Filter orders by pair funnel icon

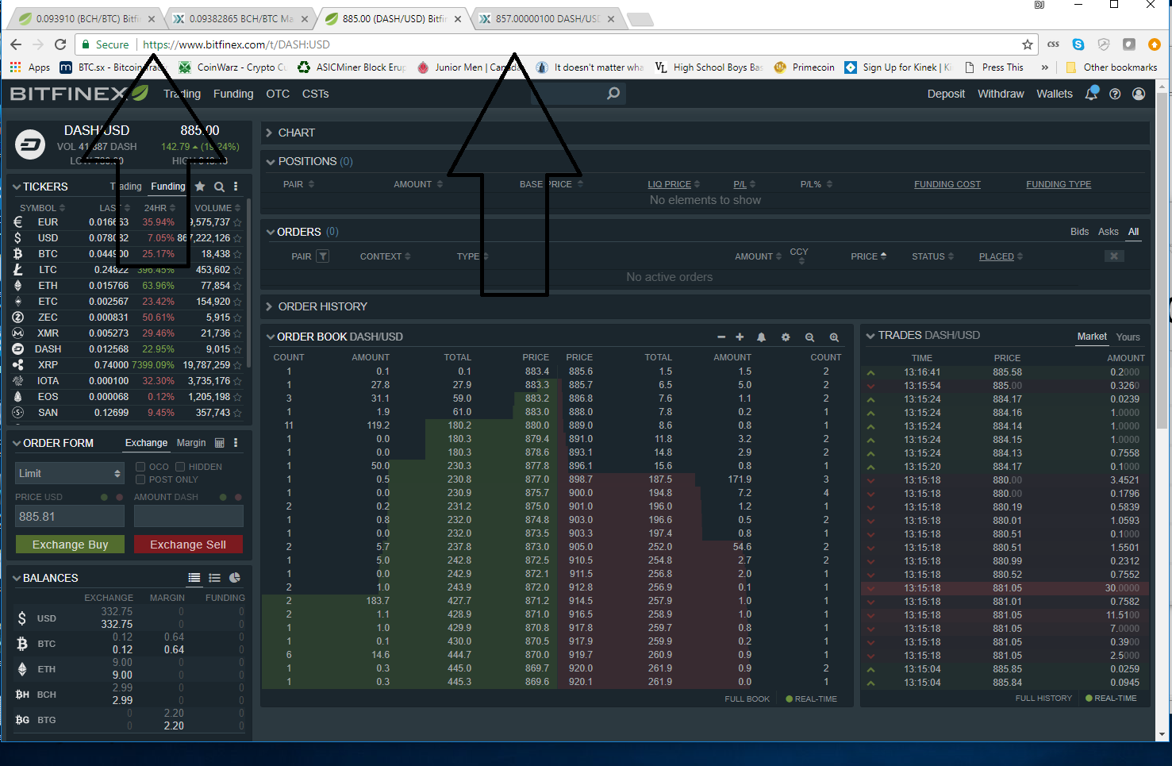point(322,256)
